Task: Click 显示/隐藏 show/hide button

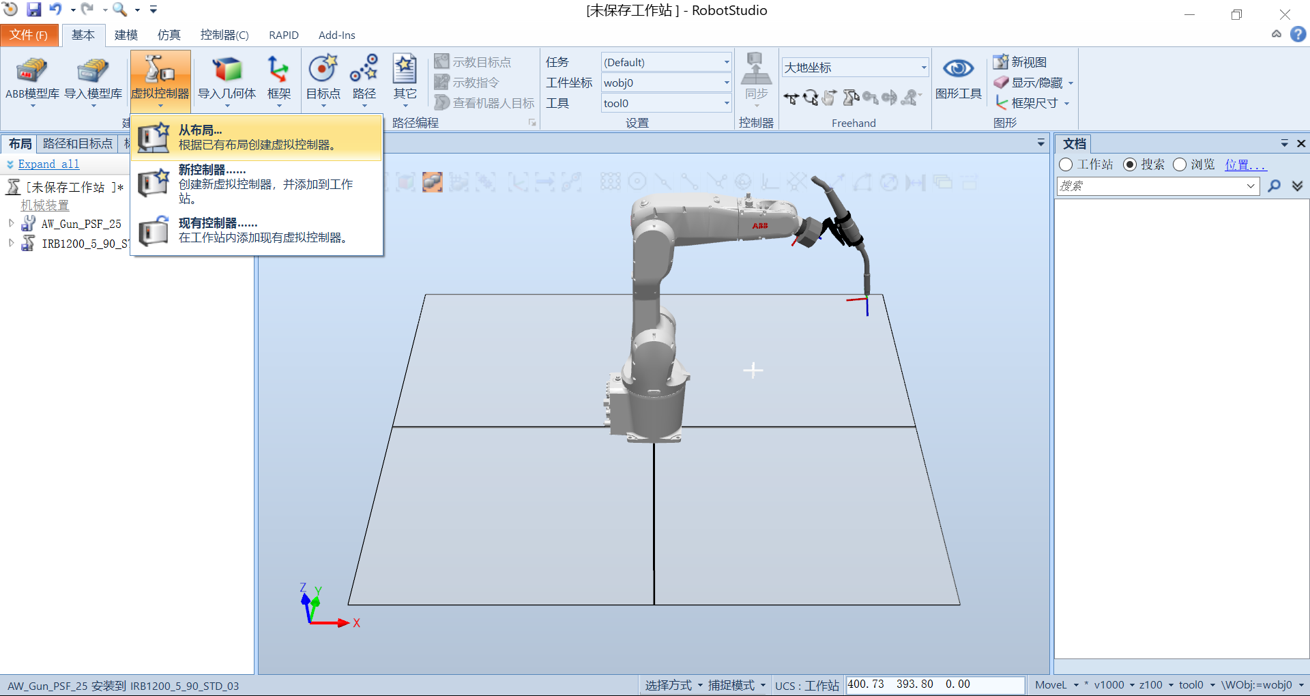Action: (1033, 83)
